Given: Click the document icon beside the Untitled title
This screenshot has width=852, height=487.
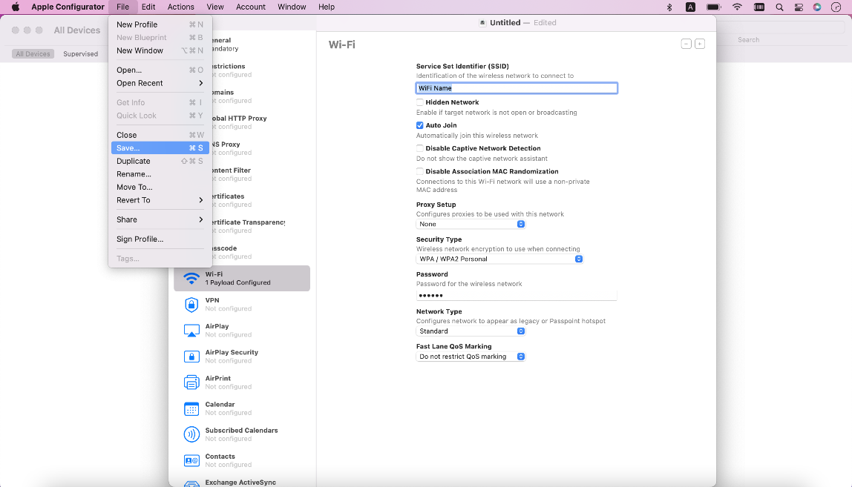Looking at the screenshot, I should coord(482,23).
